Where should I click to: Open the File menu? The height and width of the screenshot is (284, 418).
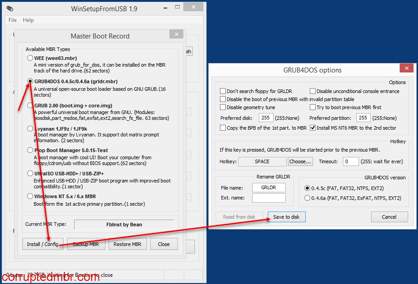click(x=13, y=20)
